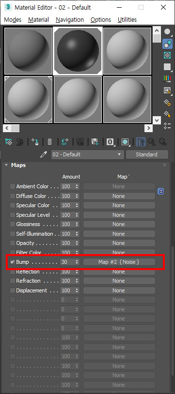The image size is (175, 394).
Task: Enable the Displacement map checkbox
Action: [x=12, y=290]
